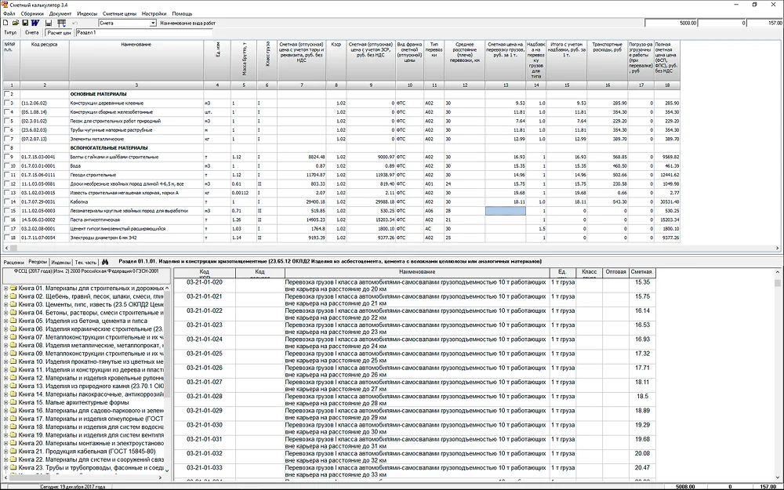Viewport: 784px width, 490px height.
Task: Switch to the Расценки tab in lower panel
Action: pos(13,262)
